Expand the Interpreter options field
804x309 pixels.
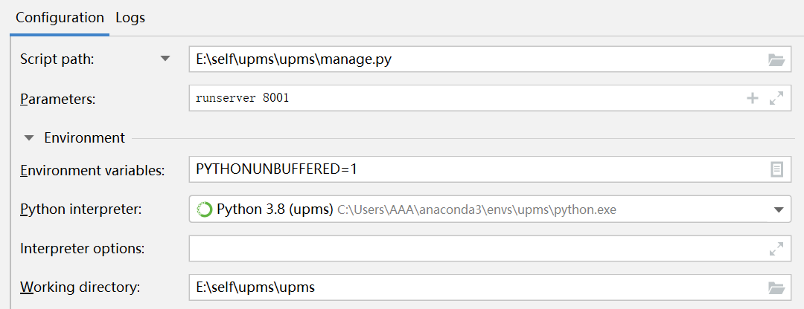tap(776, 248)
